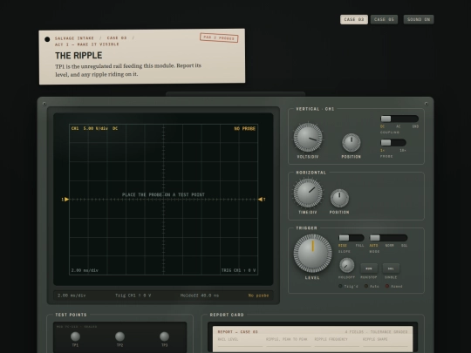Click 'No probe' in the status bar
This screenshot has width=471, height=353.
click(259, 295)
